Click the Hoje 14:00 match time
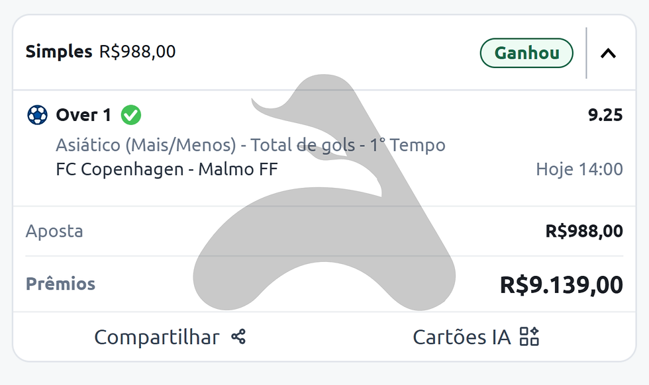649x385 pixels. pos(579,169)
